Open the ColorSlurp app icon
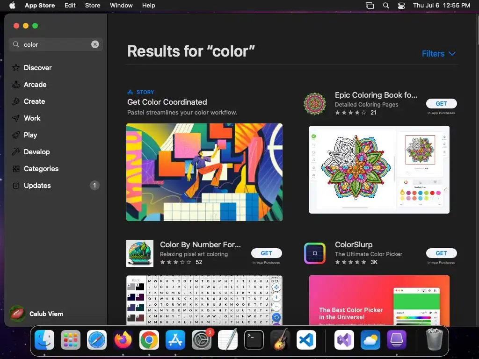Image resolution: width=479 pixels, height=359 pixels. tap(315, 253)
